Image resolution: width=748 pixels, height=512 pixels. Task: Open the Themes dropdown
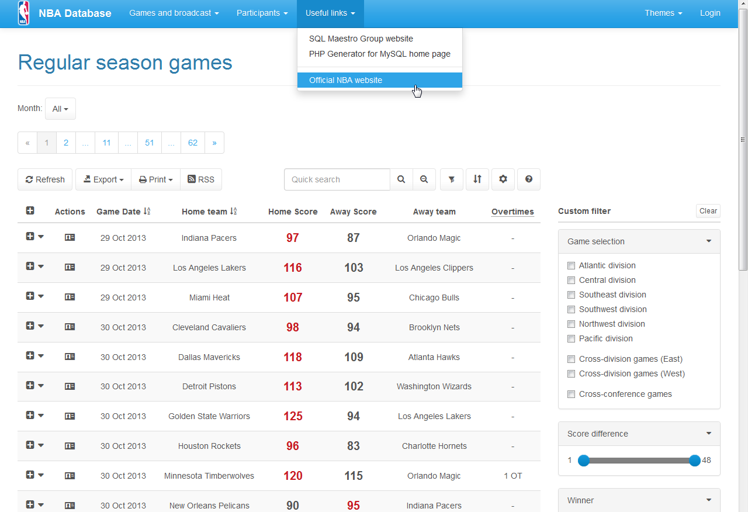click(663, 13)
